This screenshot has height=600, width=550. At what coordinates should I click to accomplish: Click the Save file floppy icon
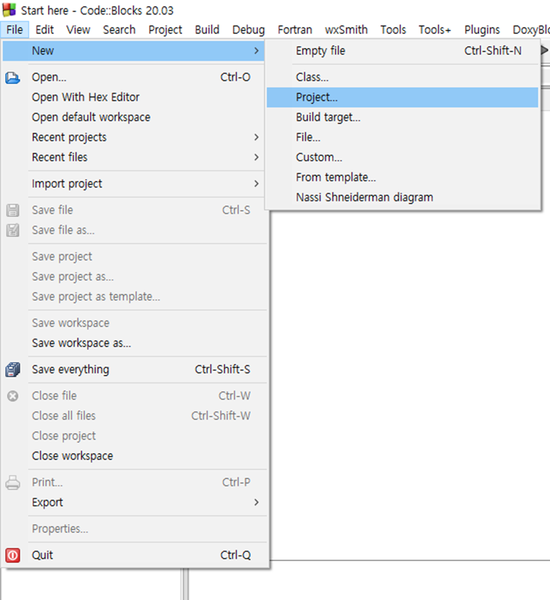pos(13,210)
